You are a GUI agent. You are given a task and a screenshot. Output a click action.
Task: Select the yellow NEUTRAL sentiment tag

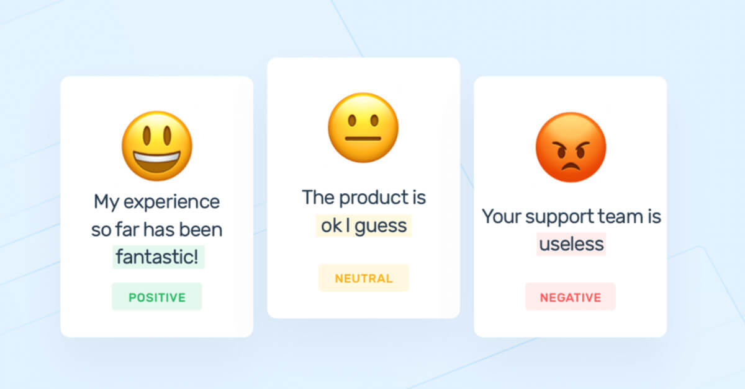click(364, 278)
